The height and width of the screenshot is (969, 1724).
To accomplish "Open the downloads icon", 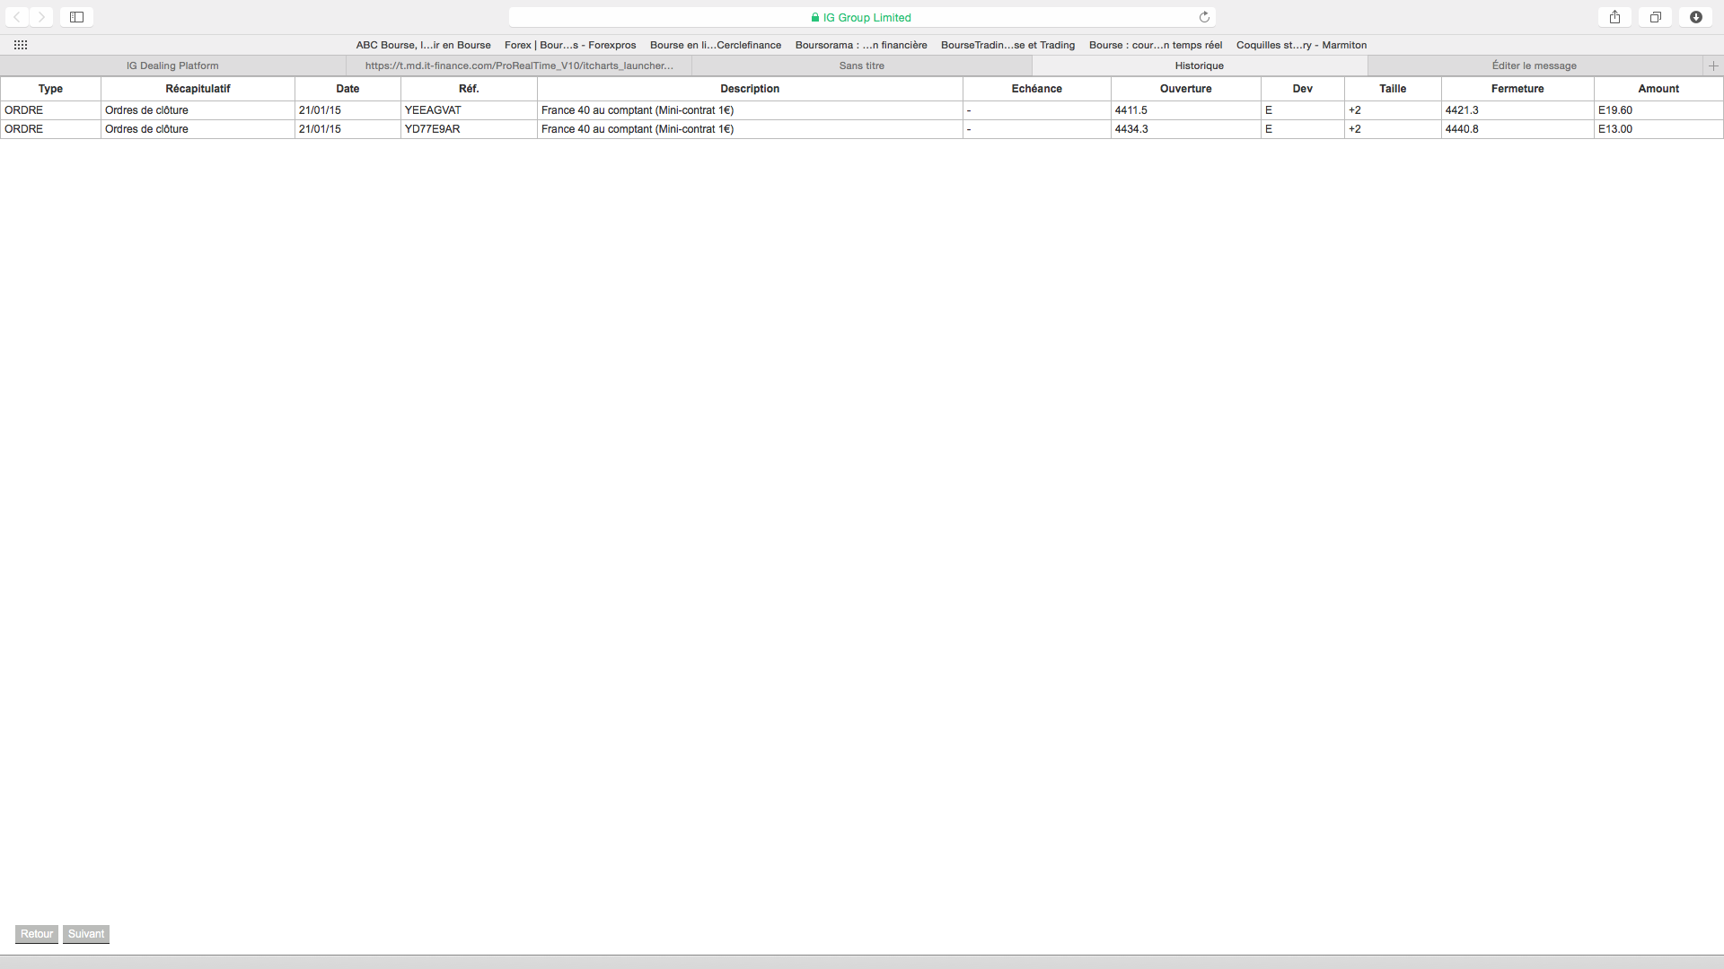I will [1695, 17].
